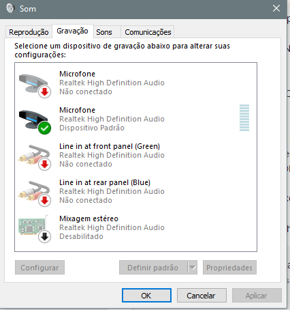Select the default Microfone with green checkmark
Image resolution: width=290 pixels, height=310 pixels.
[x=35, y=122]
